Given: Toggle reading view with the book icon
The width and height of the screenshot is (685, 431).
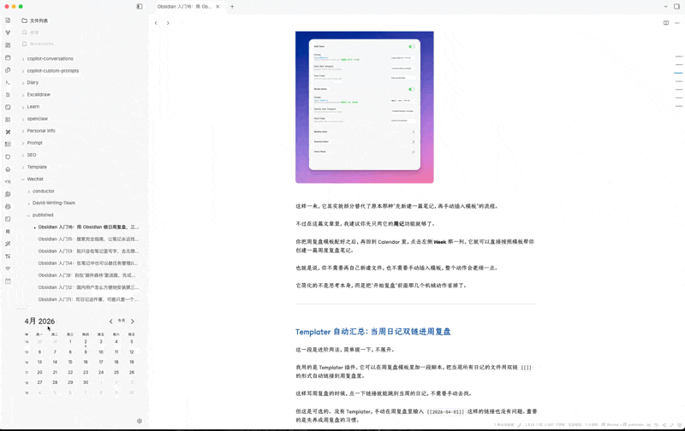Looking at the screenshot, I should [x=666, y=23].
